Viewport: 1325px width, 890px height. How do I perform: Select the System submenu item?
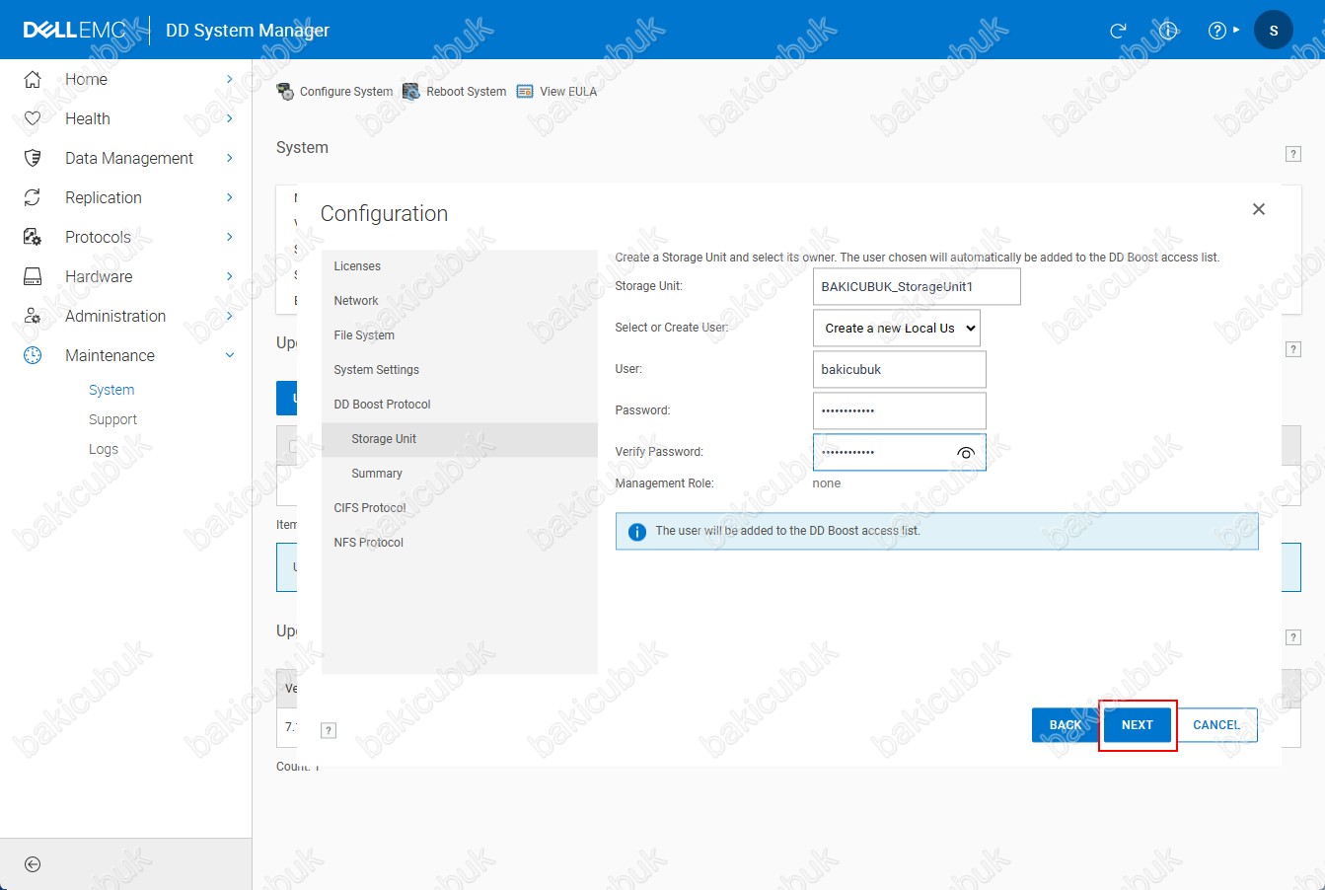click(x=111, y=390)
